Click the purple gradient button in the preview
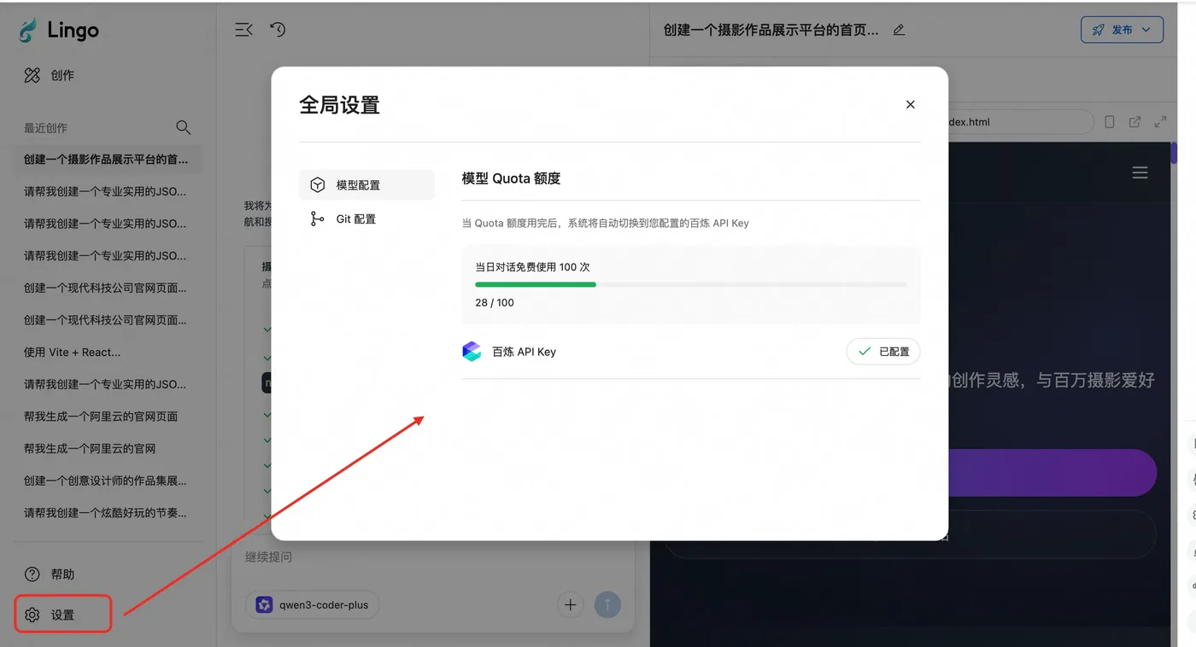 (x=1052, y=473)
